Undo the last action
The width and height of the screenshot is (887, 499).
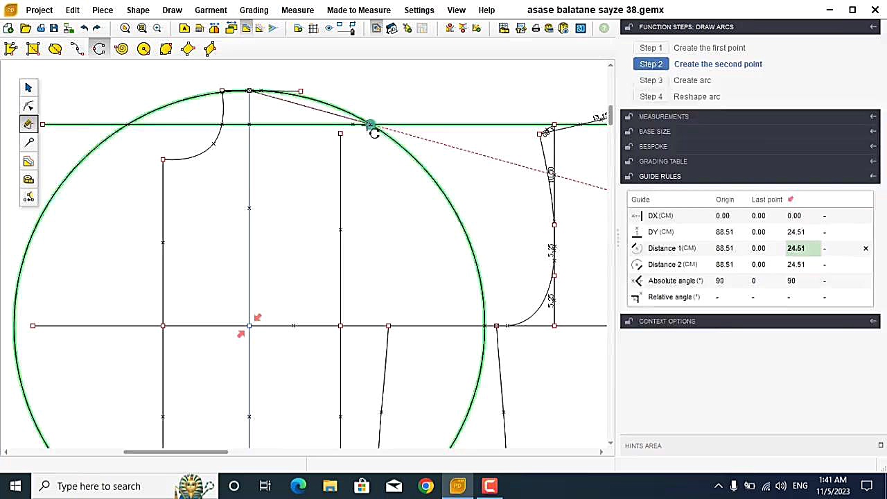click(x=84, y=28)
